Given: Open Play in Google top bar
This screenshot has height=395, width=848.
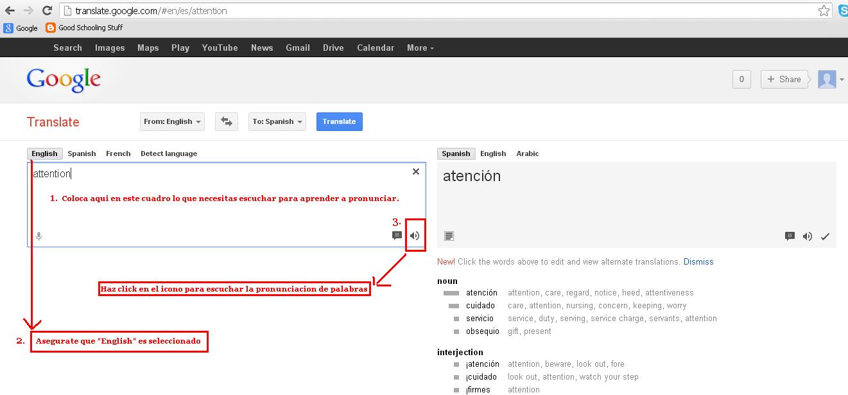Looking at the screenshot, I should pyautogui.click(x=180, y=48).
